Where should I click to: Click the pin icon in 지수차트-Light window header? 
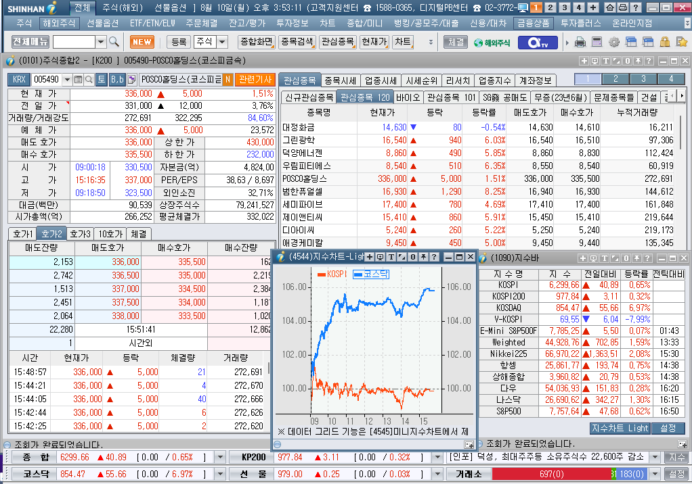click(x=423, y=257)
